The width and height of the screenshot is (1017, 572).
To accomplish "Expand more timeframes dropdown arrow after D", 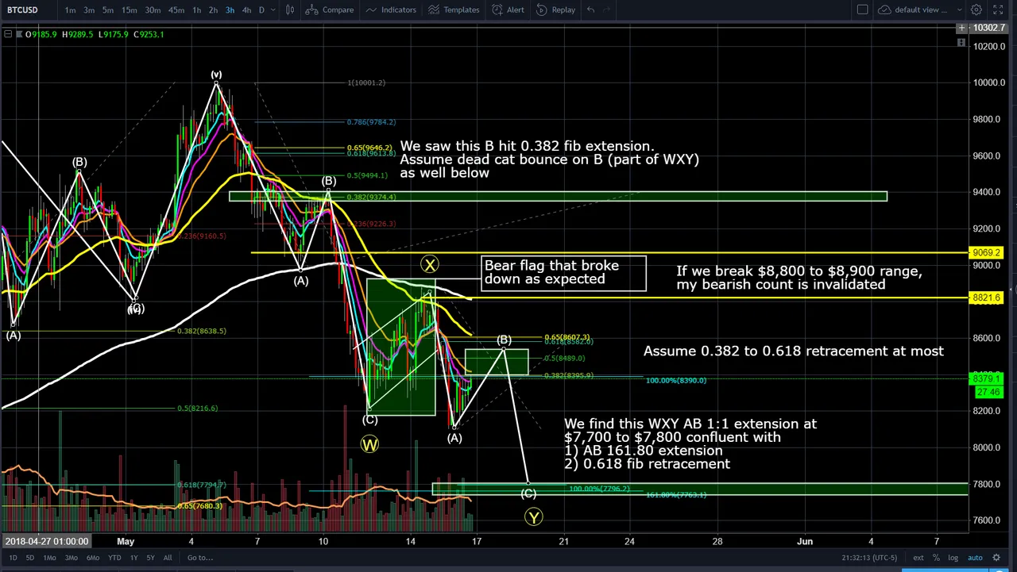I will [x=273, y=10].
